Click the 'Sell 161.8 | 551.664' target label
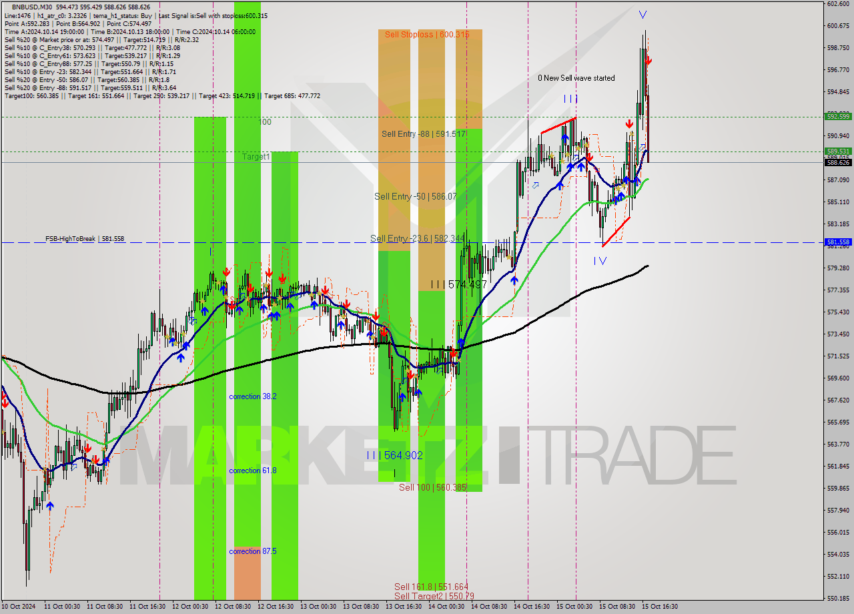Screen dimensions: 854x614 point(431,587)
